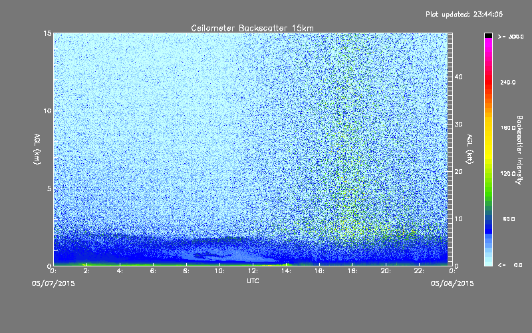Click the "14:" hour tick on the UTC axis
This screenshot has width=532, height=333.
coord(286,271)
